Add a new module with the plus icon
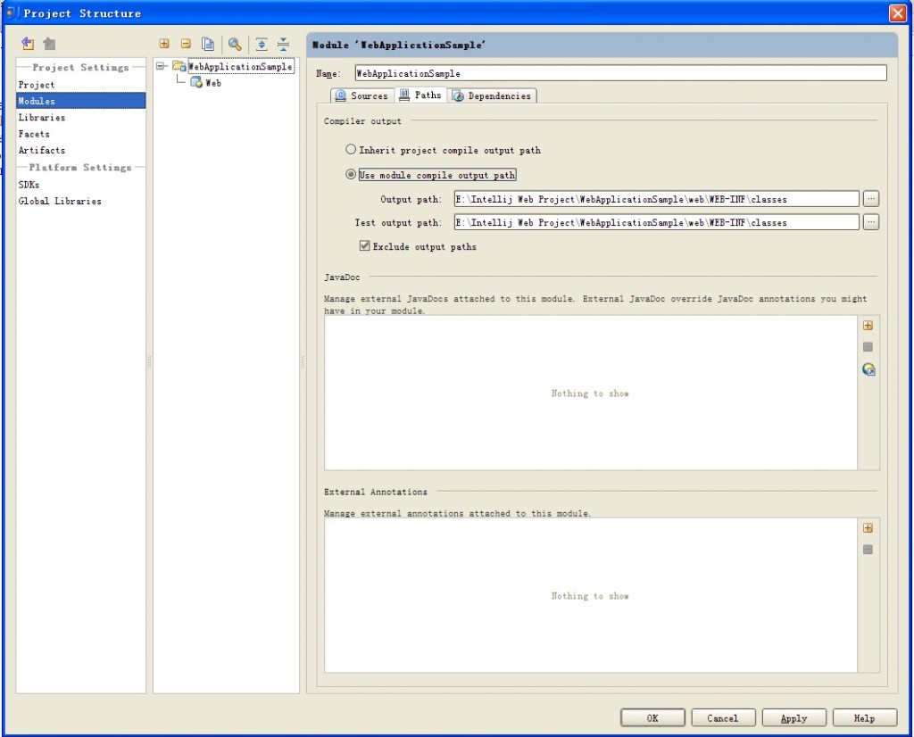 pyautogui.click(x=164, y=43)
